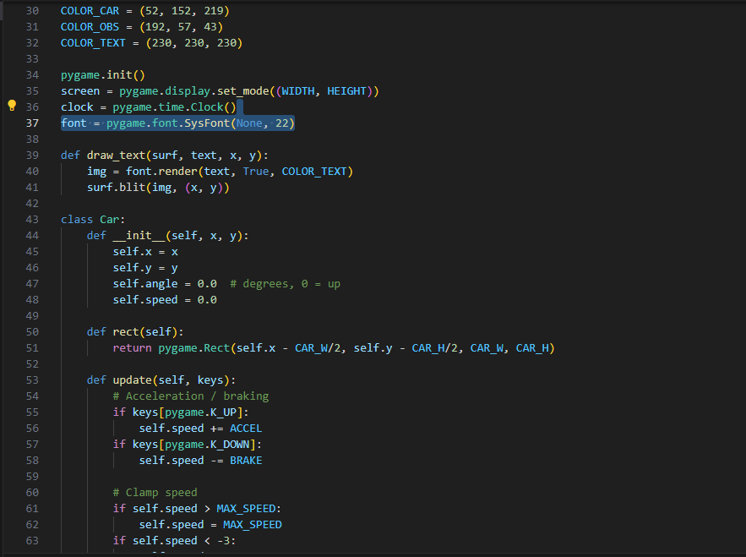The image size is (746, 557).
Task: Click the '# Clamp speed' comment
Action: point(155,492)
